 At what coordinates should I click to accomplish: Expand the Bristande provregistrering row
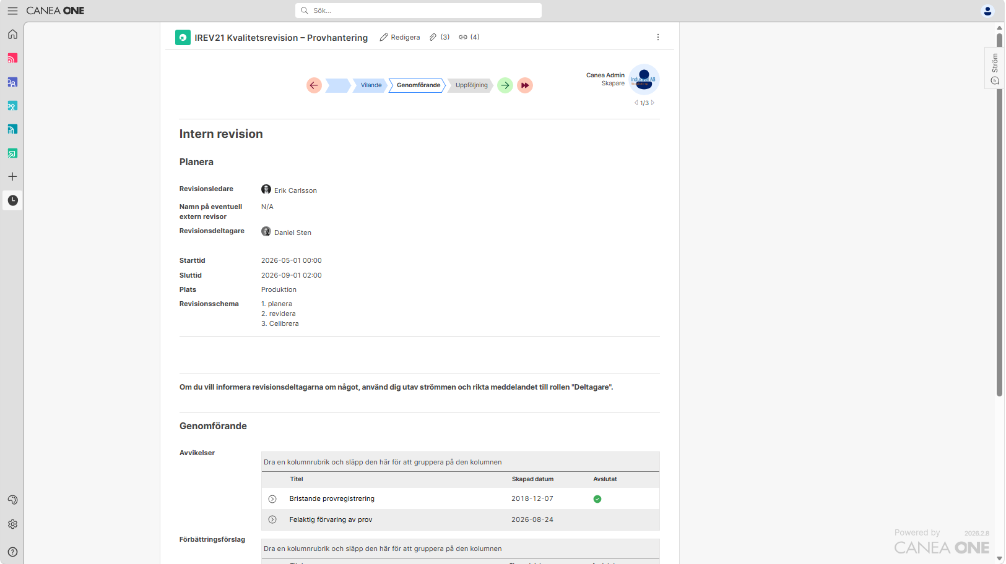pos(272,499)
